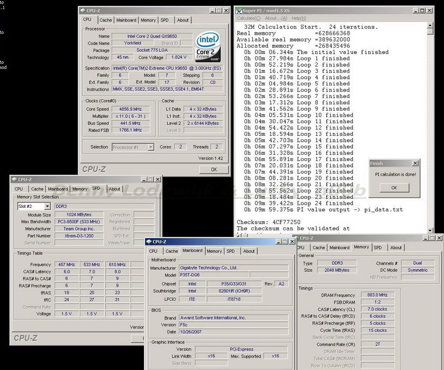Click CPU-Z icon in Mainboard window title bar
This screenshot has height=370, width=444.
point(149,242)
